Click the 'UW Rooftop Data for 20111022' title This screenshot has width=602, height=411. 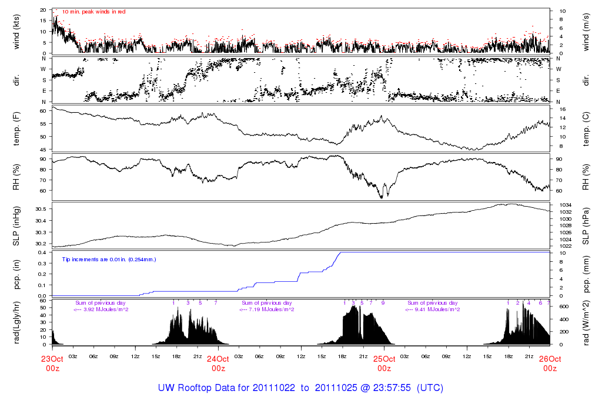226,388
